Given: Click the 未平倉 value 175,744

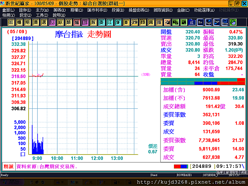Looking at the screenshot, I should pos(234,68).
